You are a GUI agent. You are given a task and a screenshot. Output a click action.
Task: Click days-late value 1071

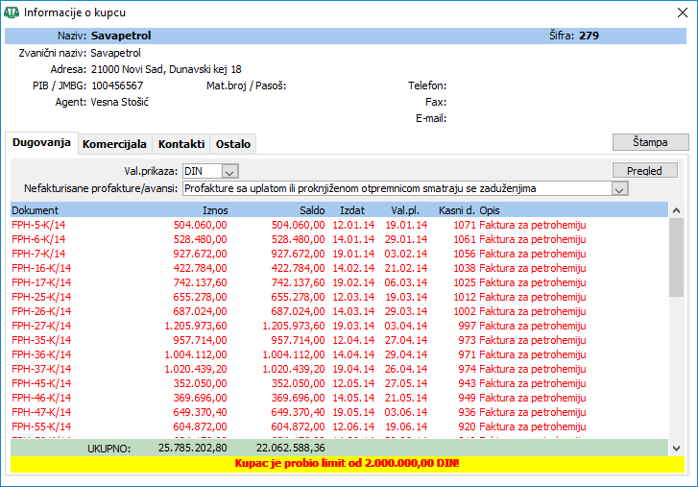pyautogui.click(x=465, y=225)
